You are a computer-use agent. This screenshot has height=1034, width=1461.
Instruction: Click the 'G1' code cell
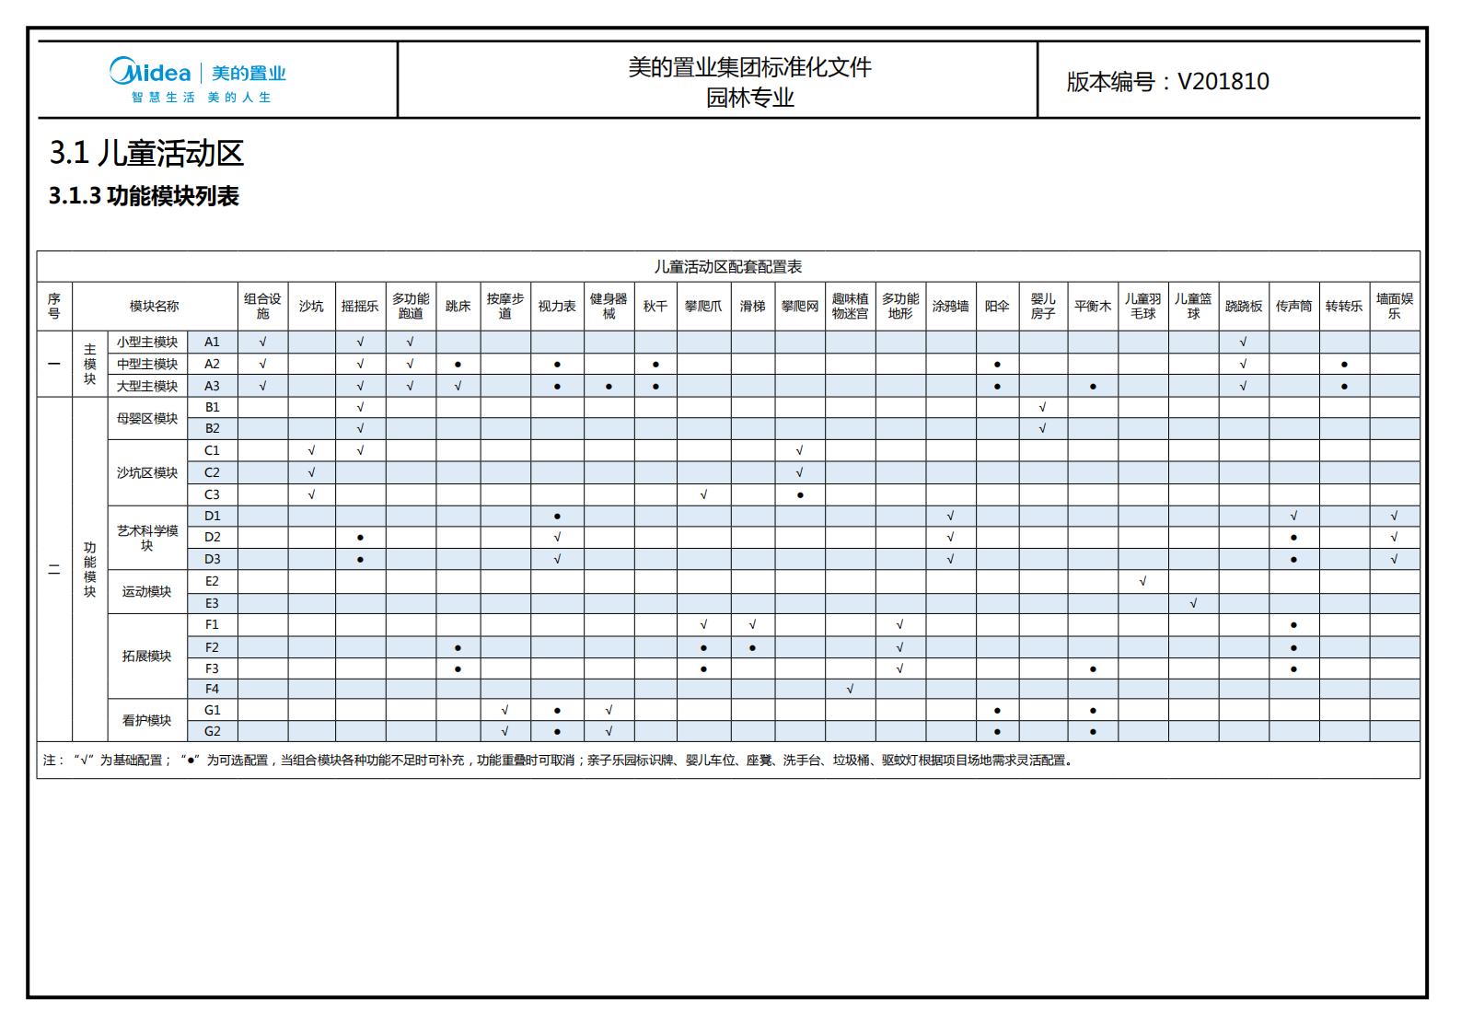coord(213,710)
